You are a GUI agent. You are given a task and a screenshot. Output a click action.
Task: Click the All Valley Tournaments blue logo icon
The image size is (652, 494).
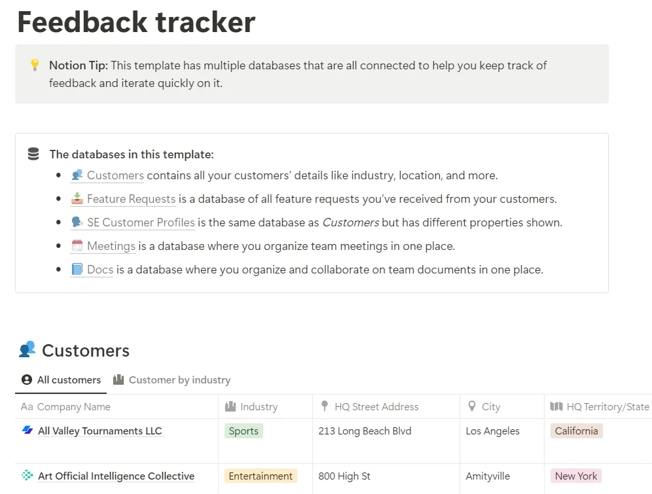(27, 431)
